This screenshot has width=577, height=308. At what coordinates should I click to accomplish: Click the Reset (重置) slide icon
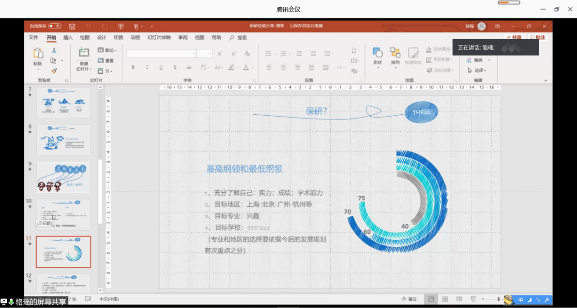click(106, 61)
